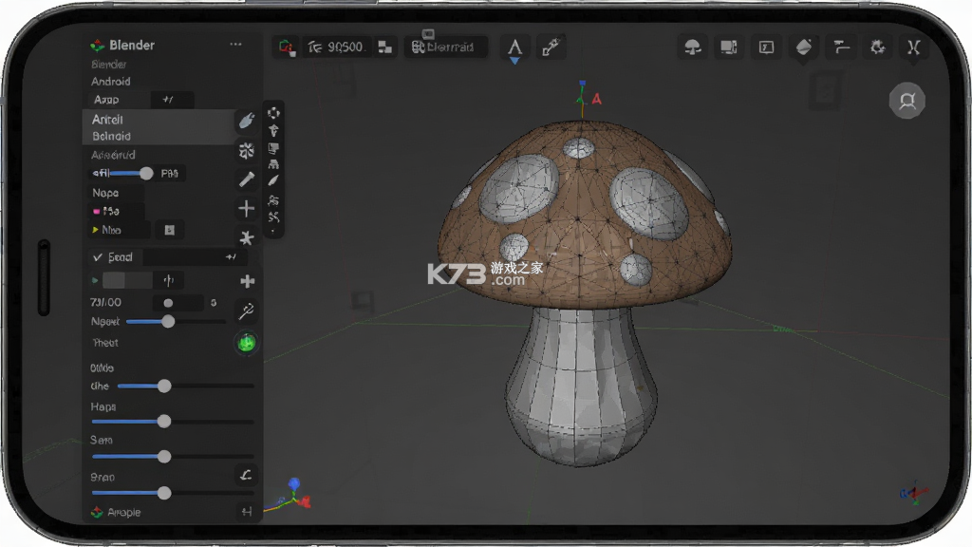This screenshot has width=972, height=547.
Task: Select the dim Blender entry under title
Action: (108, 65)
